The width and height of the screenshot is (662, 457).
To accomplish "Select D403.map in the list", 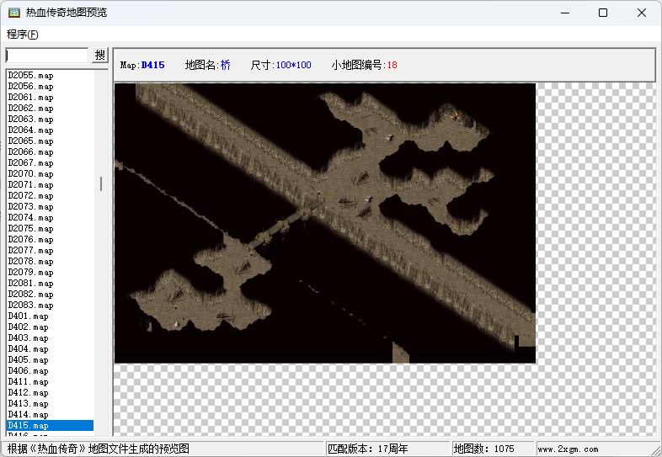I will pyautogui.click(x=50, y=338).
